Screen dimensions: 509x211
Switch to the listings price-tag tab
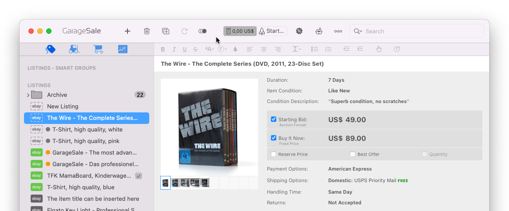pyautogui.click(x=50, y=49)
